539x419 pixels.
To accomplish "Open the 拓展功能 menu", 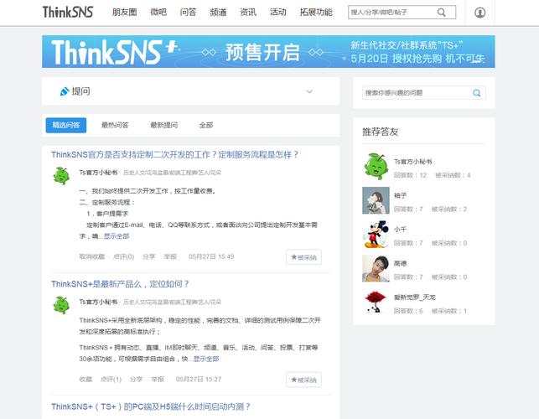I will pyautogui.click(x=316, y=13).
